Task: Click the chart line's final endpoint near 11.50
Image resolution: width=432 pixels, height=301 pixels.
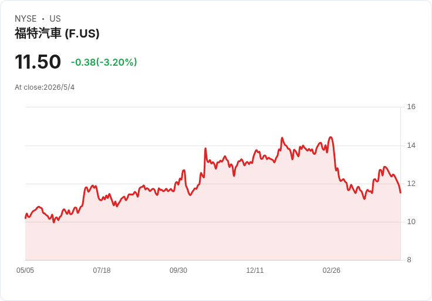Action: click(x=400, y=193)
